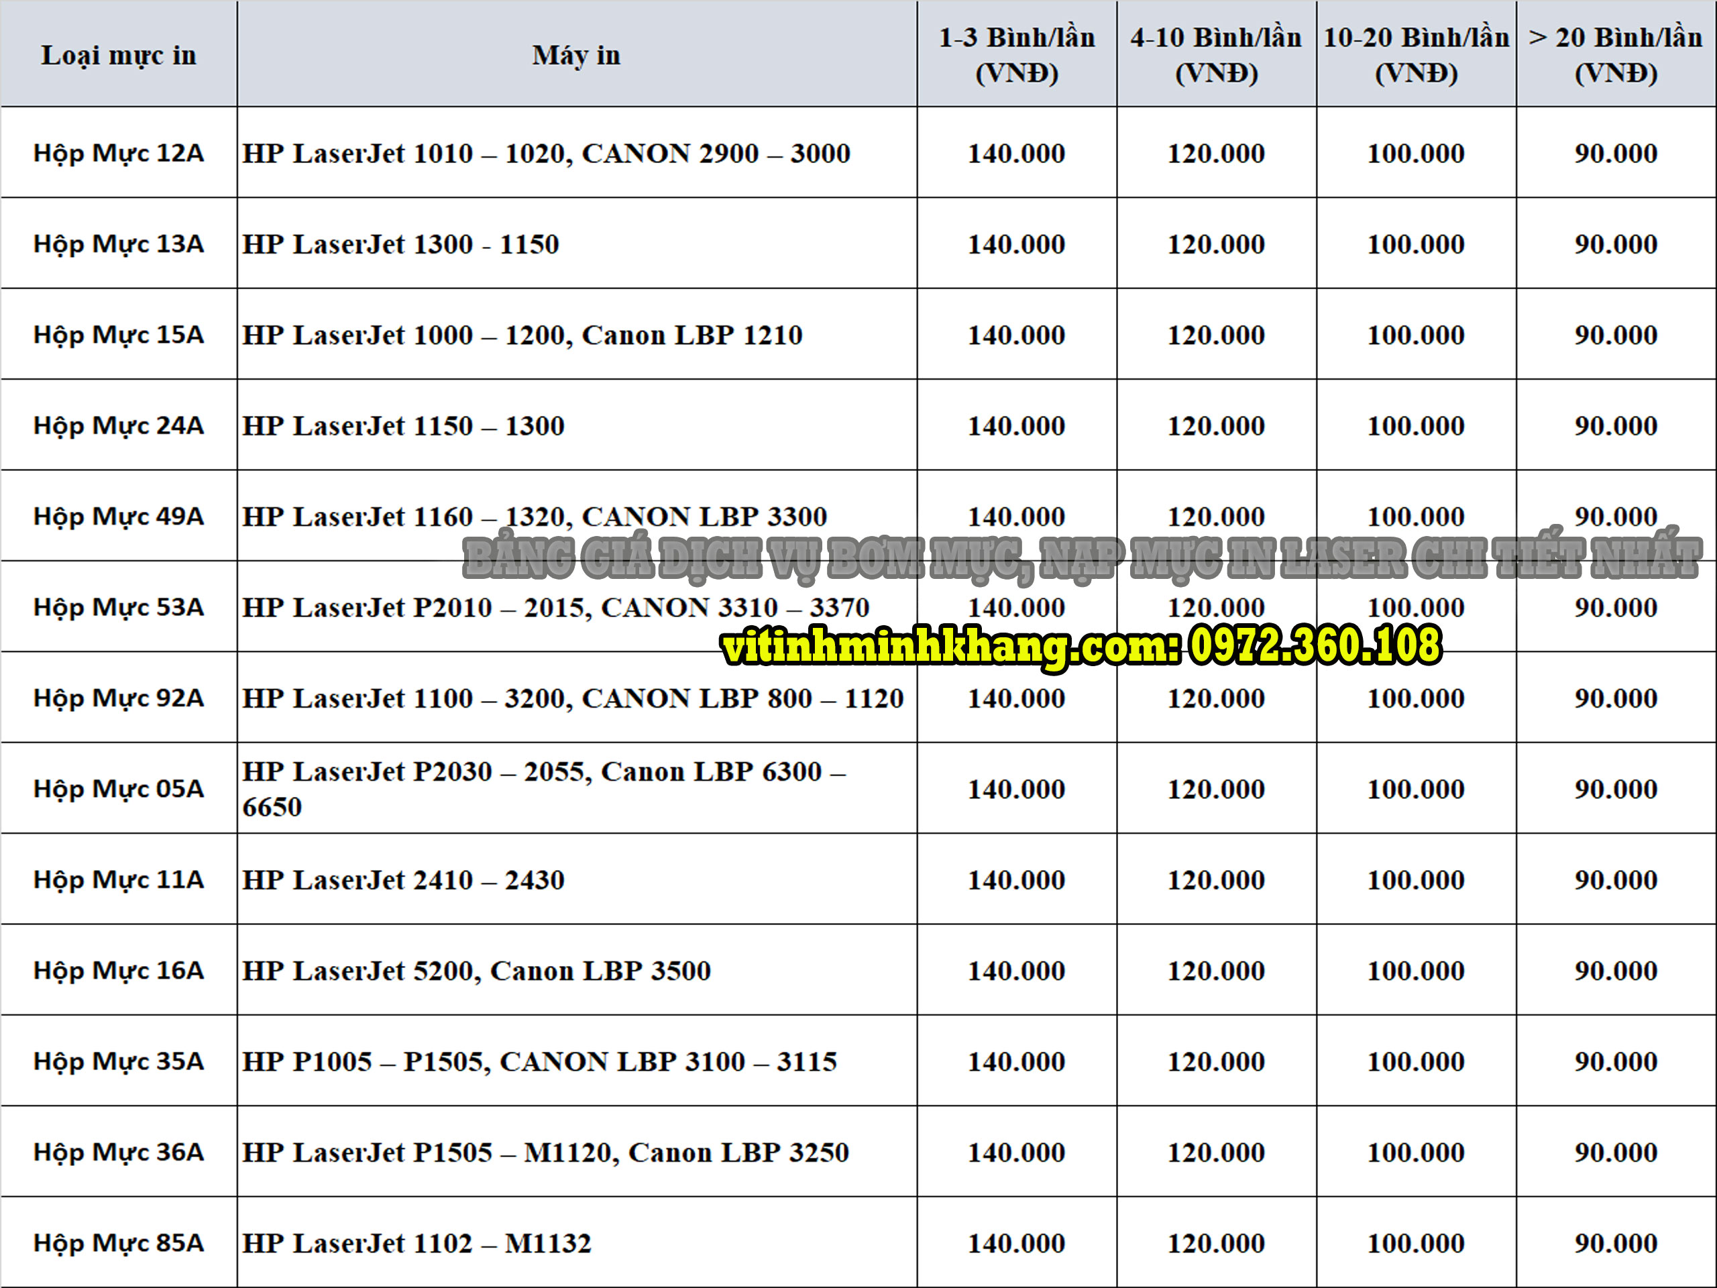This screenshot has height=1288, width=1717.
Task: Click the 140.000 price in the 12A row
Action: (1017, 153)
